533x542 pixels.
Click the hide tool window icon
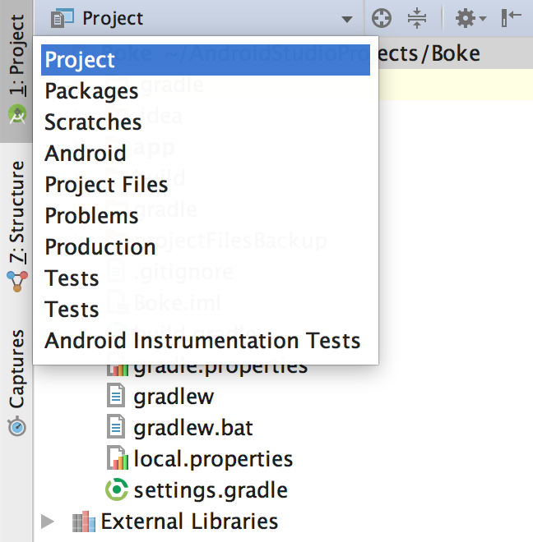(512, 17)
